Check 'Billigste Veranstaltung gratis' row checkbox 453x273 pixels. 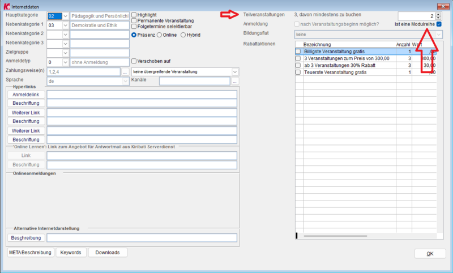point(298,52)
